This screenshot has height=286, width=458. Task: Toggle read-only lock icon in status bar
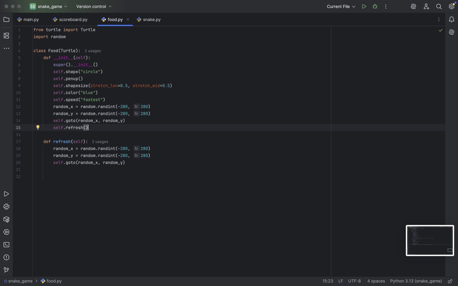tap(450, 281)
